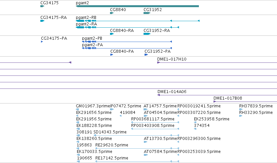Click the CG8840-RA transcript label
Screen dimensions: 277x163
point(122,30)
